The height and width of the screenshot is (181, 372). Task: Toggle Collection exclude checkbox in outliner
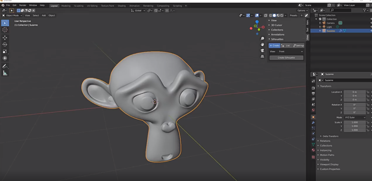[x=320, y=19]
